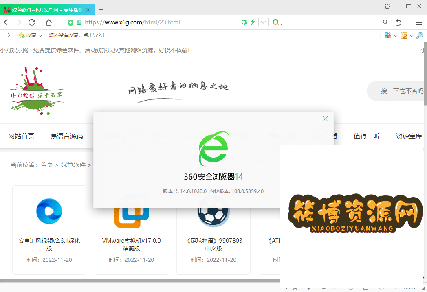Click the 小刀娱乐 site logo
427x292 pixels.
click(37, 91)
